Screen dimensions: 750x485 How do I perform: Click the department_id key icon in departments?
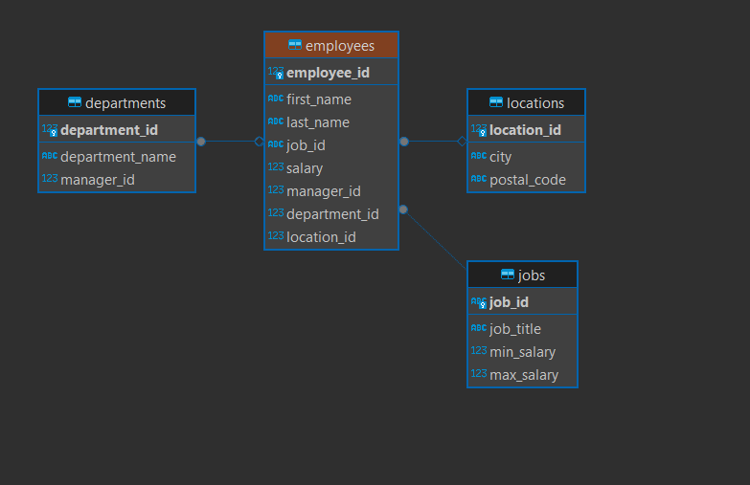point(50,130)
